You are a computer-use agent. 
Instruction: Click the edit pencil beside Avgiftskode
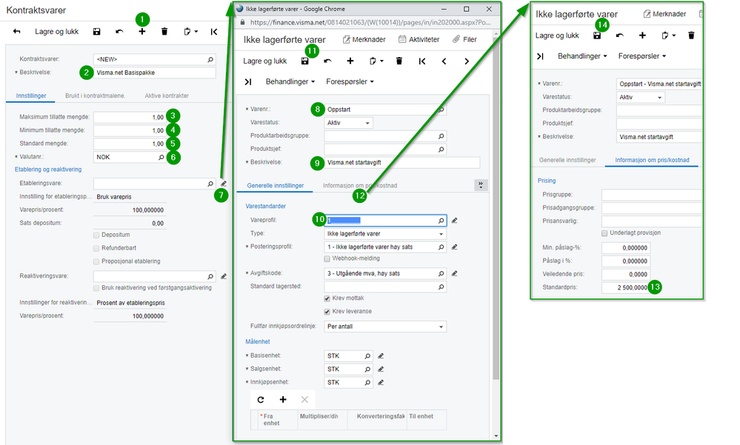tap(455, 273)
